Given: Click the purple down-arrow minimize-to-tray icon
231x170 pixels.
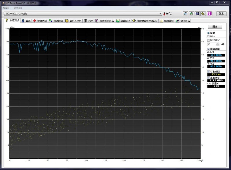Looking at the screenshot, I should pos(210,14).
